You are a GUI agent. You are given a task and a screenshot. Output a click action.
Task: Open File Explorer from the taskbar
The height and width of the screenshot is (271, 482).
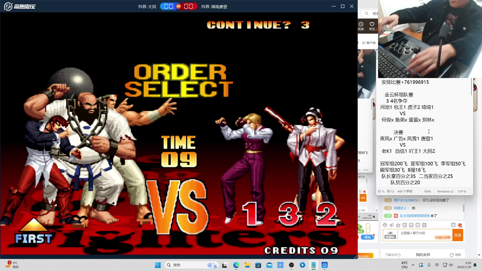[x=247, y=265]
